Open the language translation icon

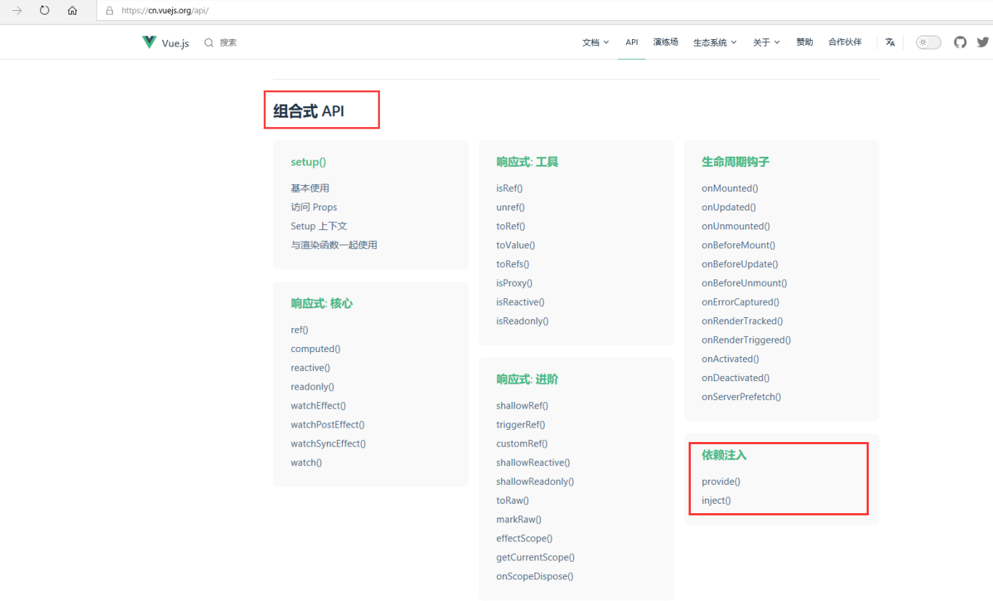[890, 42]
